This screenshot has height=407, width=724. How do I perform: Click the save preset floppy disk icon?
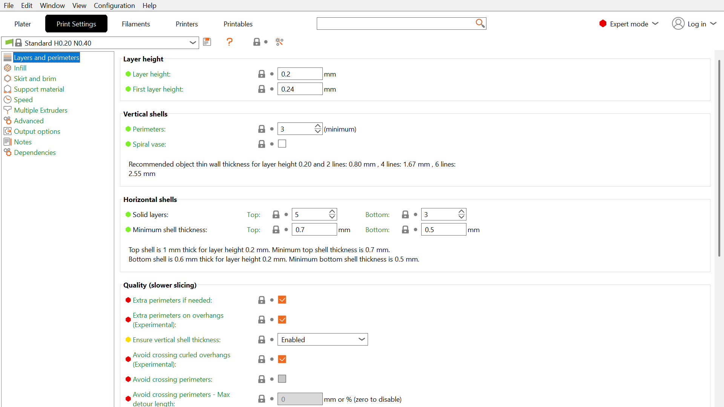click(x=207, y=42)
